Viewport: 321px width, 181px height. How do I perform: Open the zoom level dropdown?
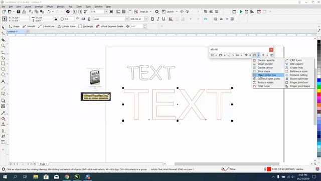pyautogui.click(x=106, y=12)
